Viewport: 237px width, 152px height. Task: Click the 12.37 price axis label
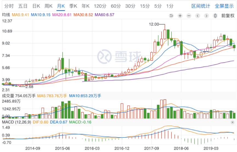[7, 21]
